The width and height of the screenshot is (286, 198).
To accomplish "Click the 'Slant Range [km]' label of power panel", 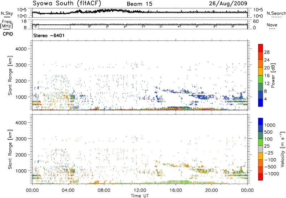I will click(x=10, y=75).
